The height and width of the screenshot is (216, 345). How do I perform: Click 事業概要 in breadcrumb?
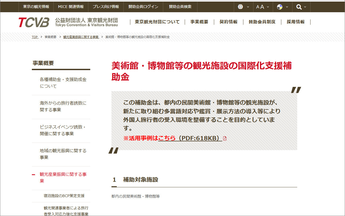(x=50, y=37)
